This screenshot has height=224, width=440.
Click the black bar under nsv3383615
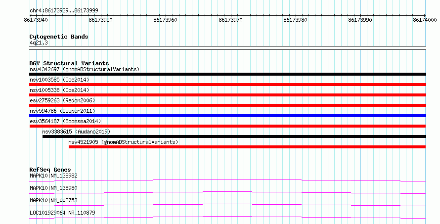(x=234, y=136)
